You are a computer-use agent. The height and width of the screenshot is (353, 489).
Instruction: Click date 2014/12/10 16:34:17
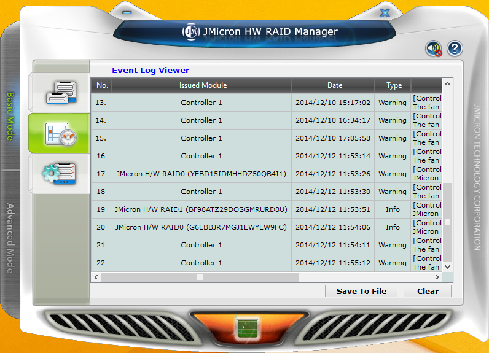[333, 120]
